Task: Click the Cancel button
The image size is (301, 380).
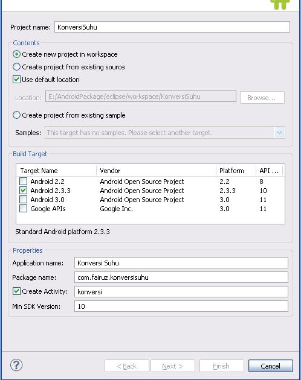Action: pyautogui.click(x=271, y=366)
